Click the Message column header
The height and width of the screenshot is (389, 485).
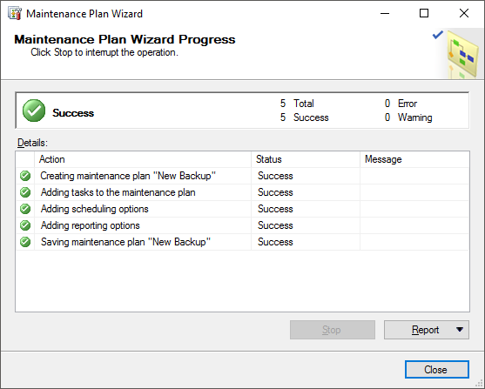(414, 159)
